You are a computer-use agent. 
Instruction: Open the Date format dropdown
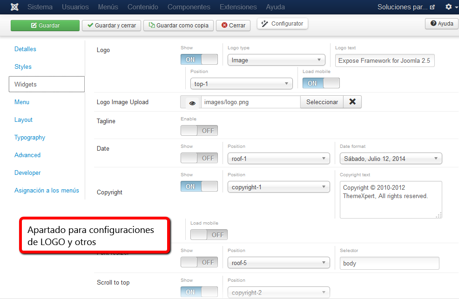391,159
